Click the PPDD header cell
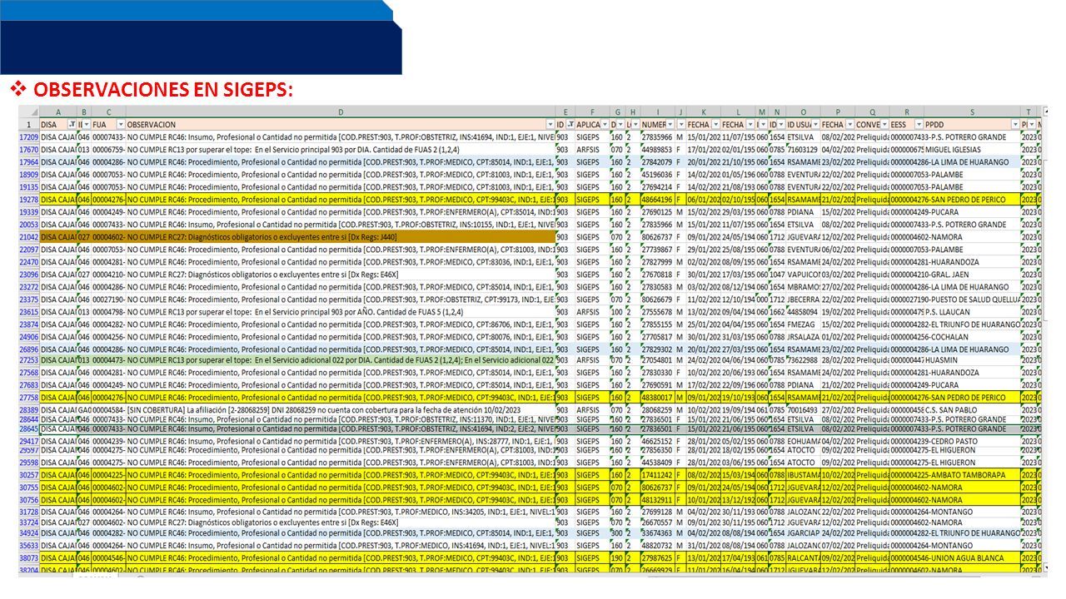This screenshot has width=1066, height=599. 972,124
